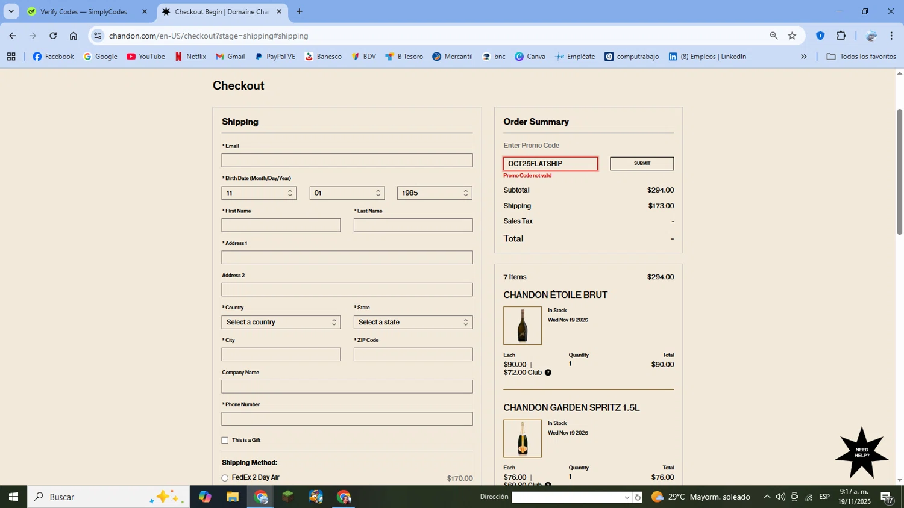Click the browser address bar URL
This screenshot has width=904, height=508.
click(x=209, y=36)
